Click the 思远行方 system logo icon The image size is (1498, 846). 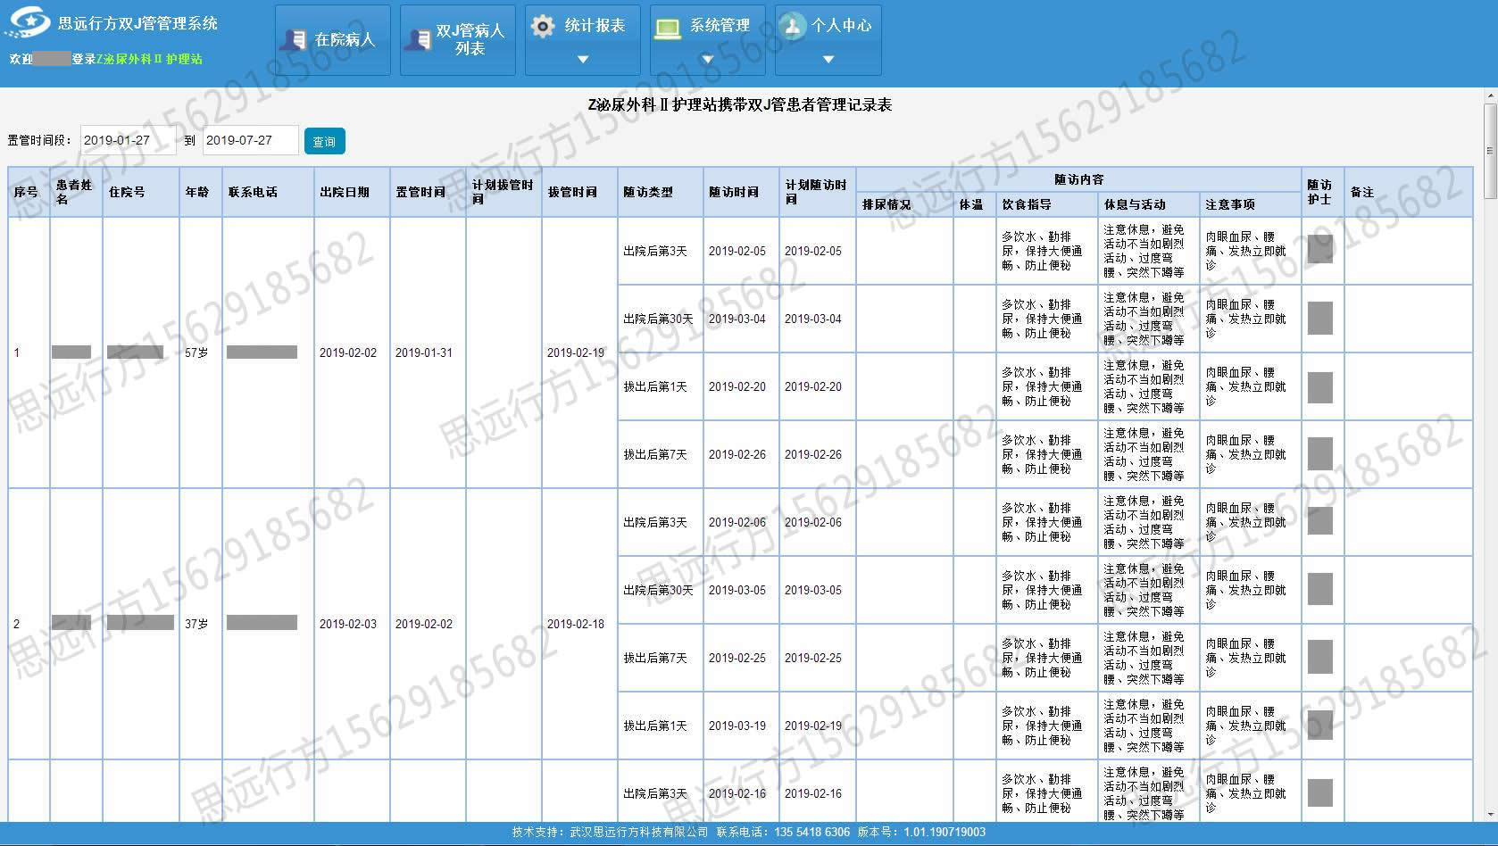click(x=27, y=22)
